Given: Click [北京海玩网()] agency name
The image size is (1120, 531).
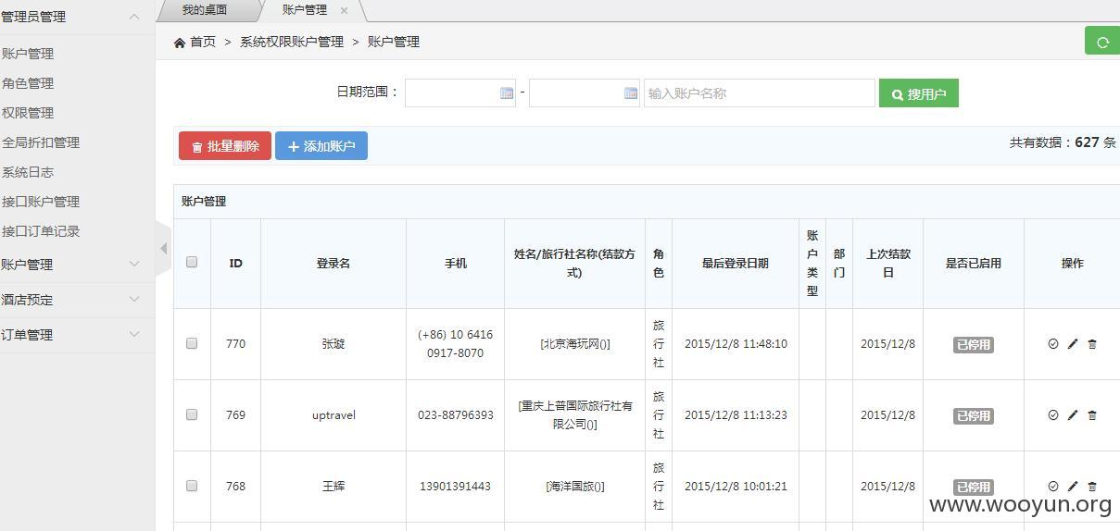Looking at the screenshot, I should [575, 343].
